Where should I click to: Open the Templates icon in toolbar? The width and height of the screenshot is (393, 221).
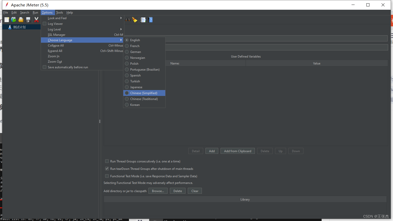(x=14, y=20)
